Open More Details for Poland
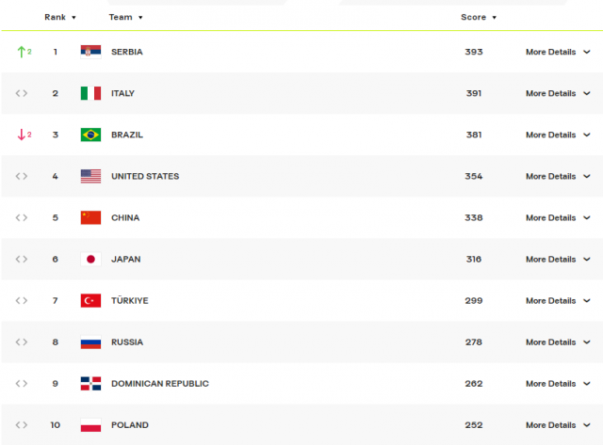The height and width of the screenshot is (445, 603). point(558,425)
